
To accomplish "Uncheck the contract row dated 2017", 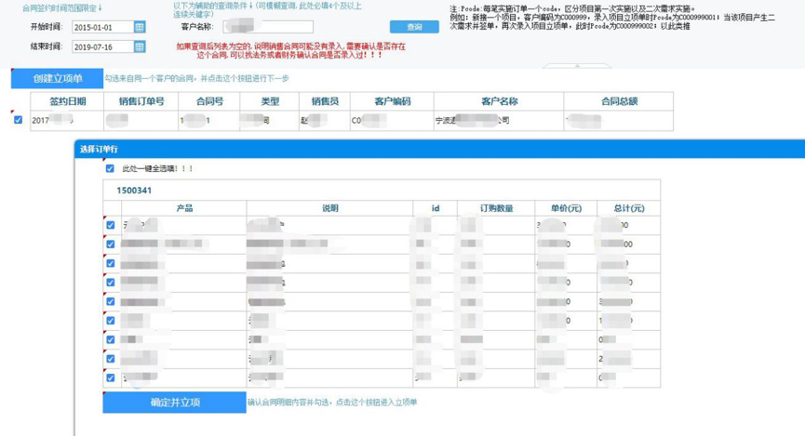I will click(x=19, y=120).
